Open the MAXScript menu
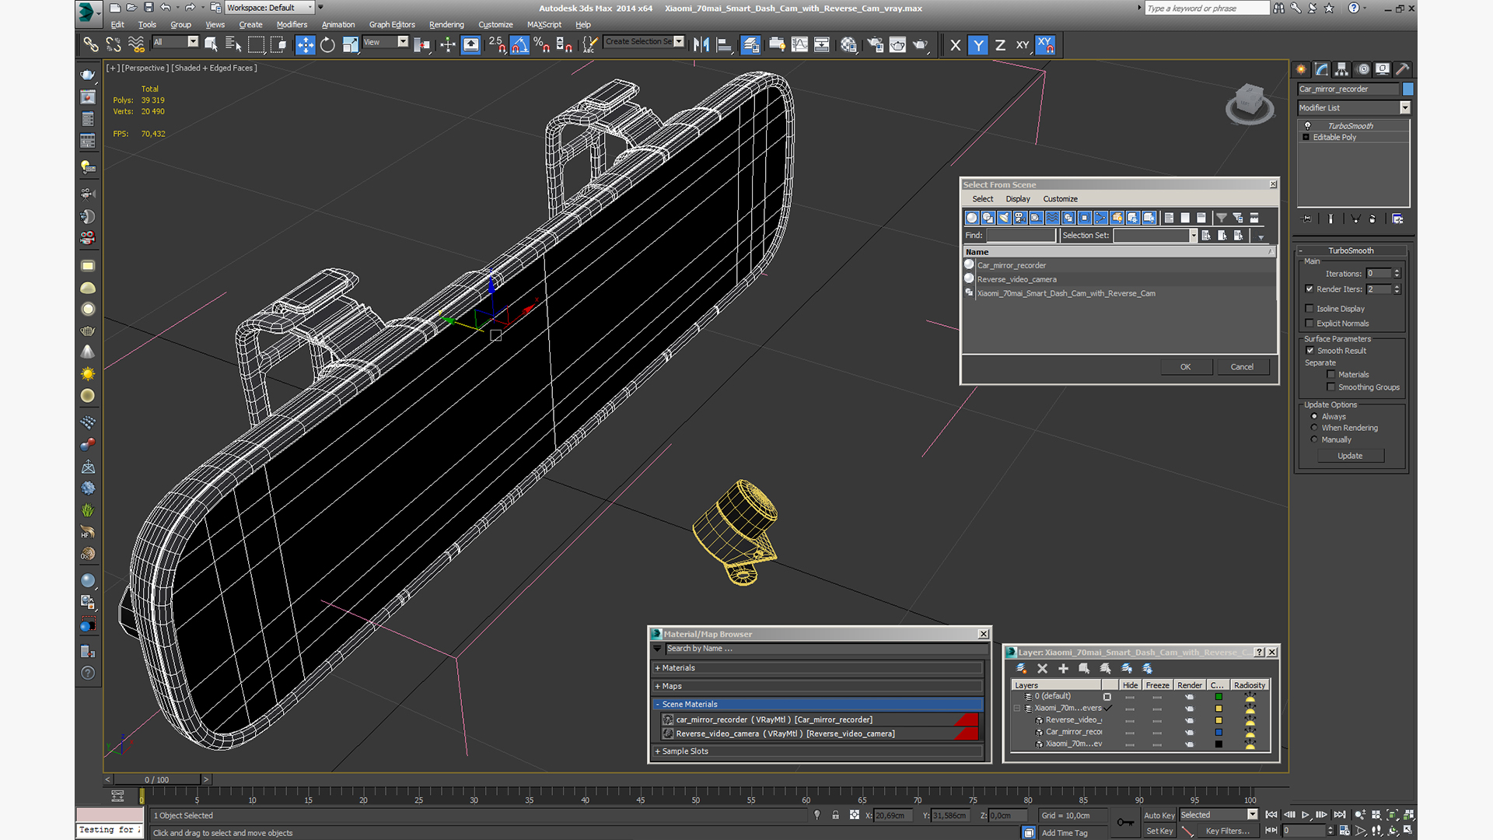 [x=544, y=25]
